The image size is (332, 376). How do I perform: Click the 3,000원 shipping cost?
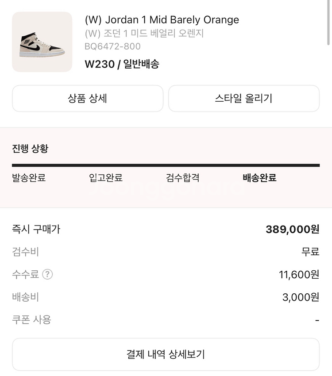click(301, 297)
